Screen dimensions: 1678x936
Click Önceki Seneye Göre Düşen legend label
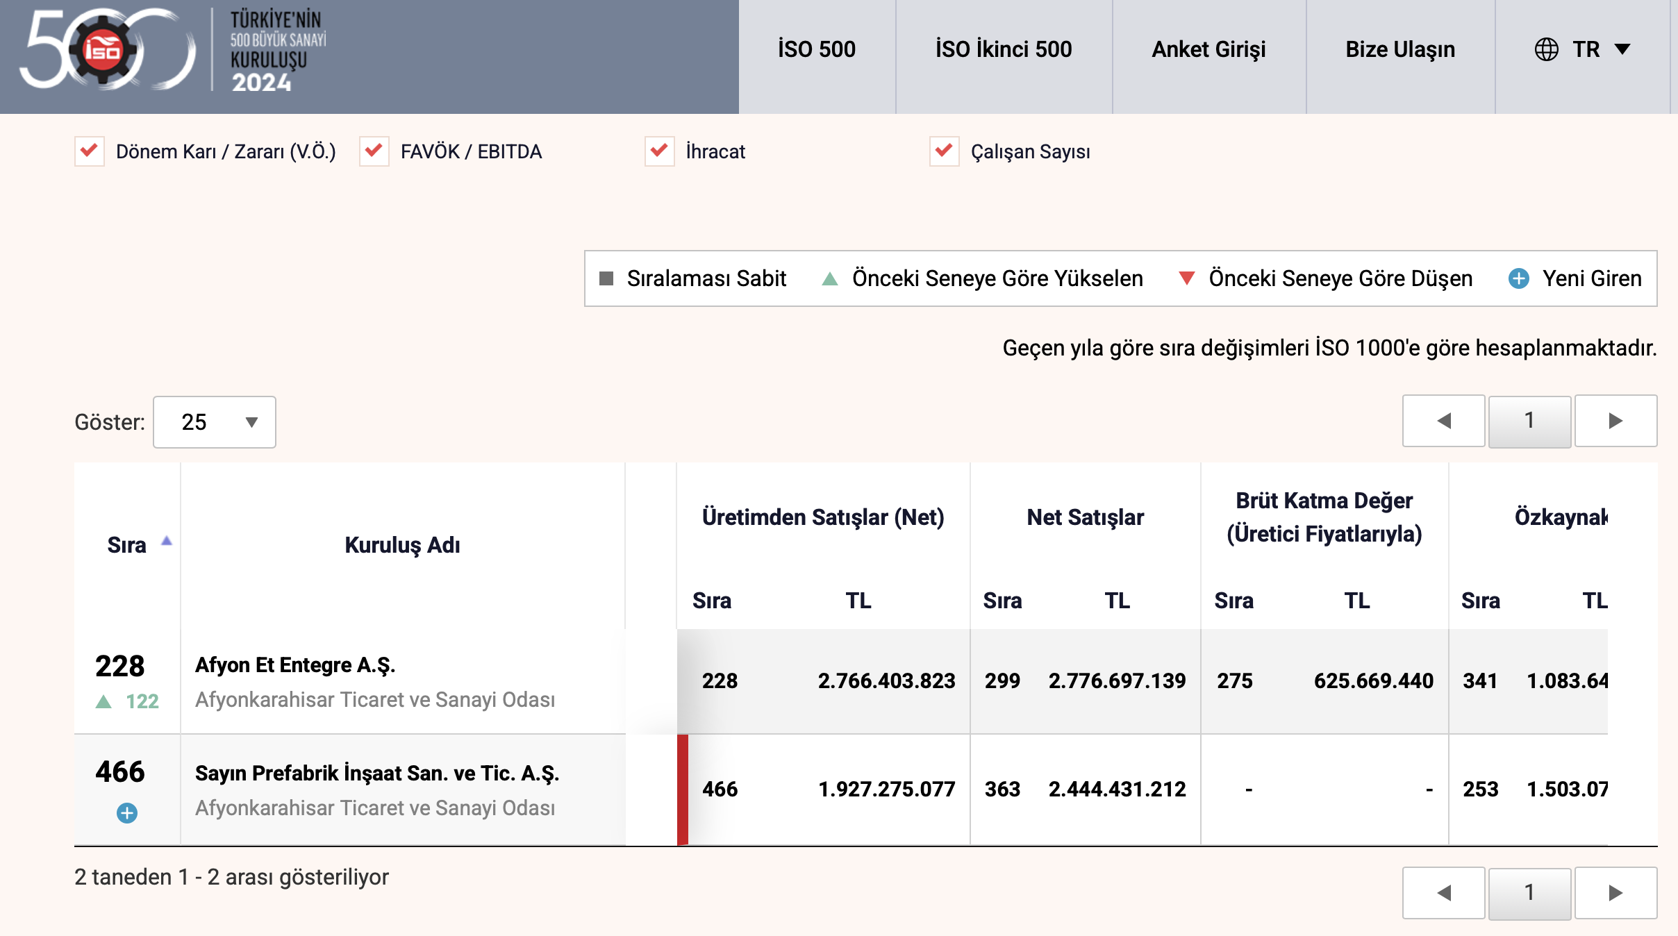click(1340, 278)
